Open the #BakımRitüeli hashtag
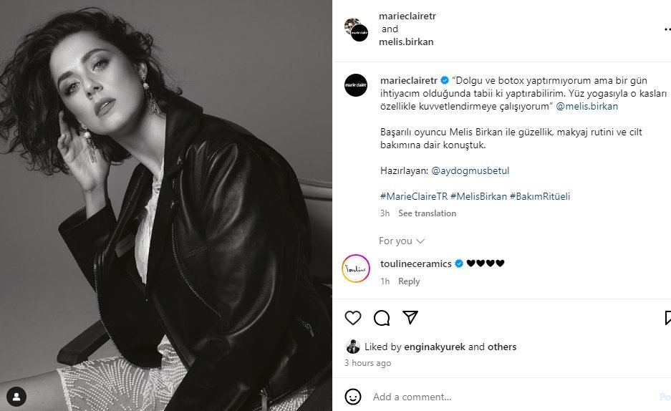 (540, 196)
